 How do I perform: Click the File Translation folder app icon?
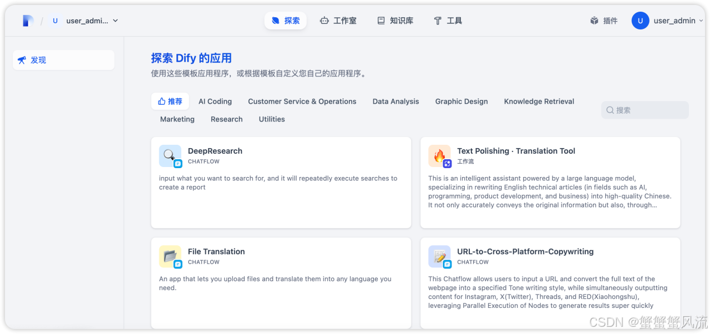[170, 256]
